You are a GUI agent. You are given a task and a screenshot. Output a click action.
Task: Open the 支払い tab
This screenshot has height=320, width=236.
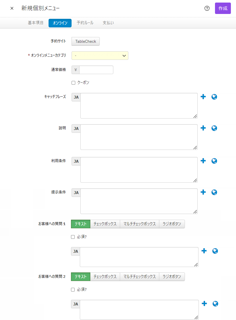108,23
